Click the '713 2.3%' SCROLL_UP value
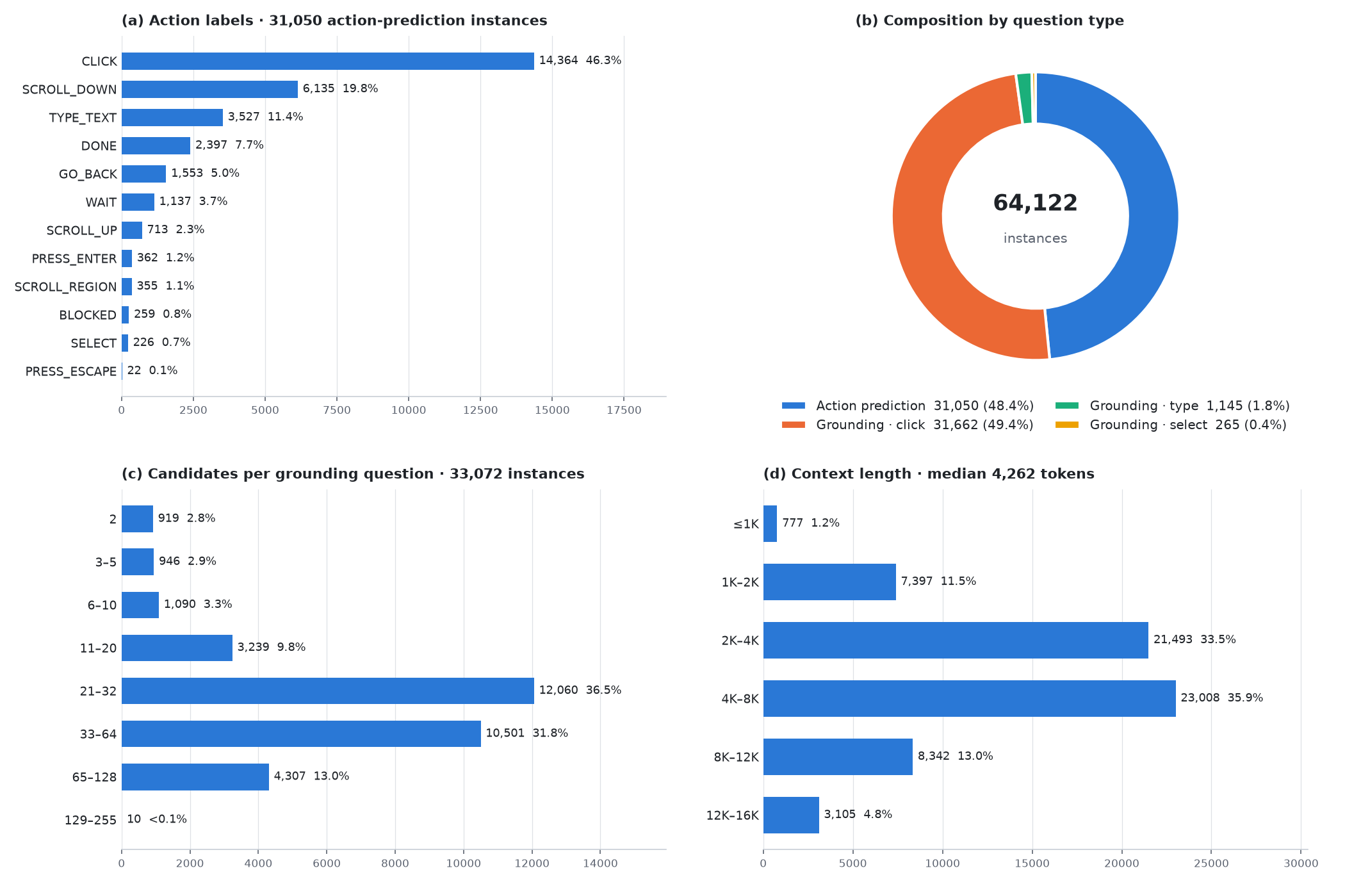Screen dimensions: 1345x884 coord(175,229)
